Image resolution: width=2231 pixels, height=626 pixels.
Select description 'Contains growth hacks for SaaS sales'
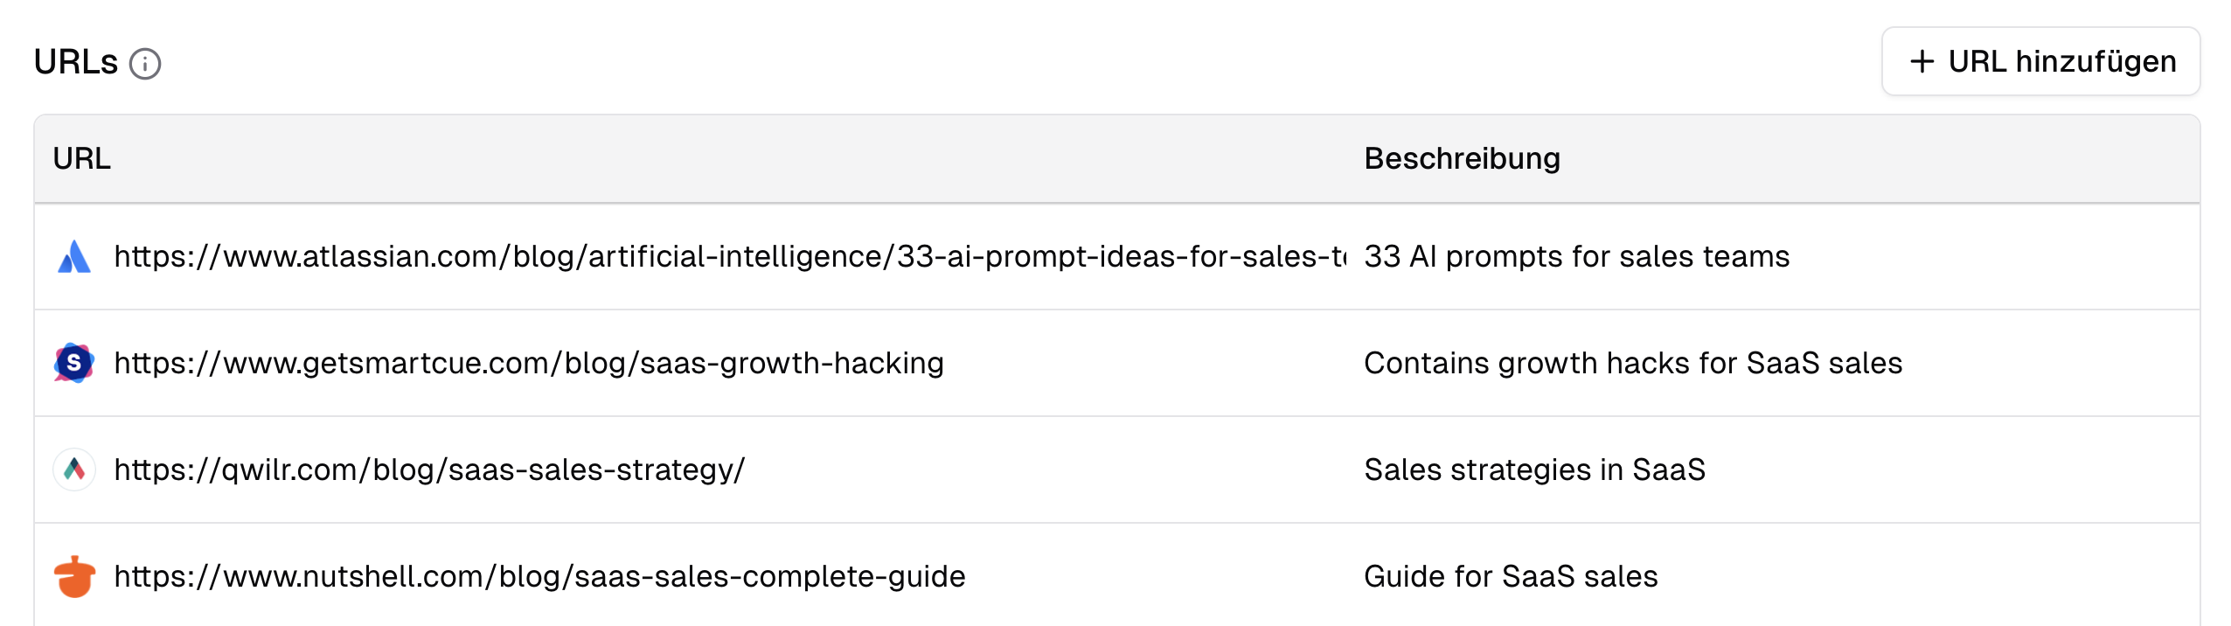(1632, 363)
